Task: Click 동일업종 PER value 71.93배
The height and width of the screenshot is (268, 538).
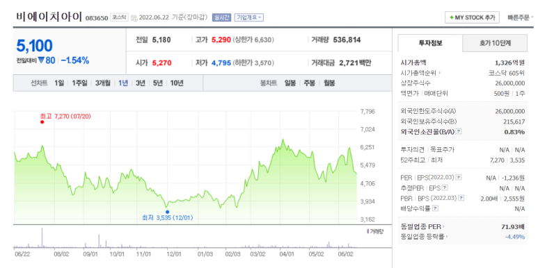Action: click(513, 226)
